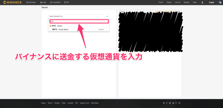Open the Facebook social icon
The height and width of the screenshot is (108, 223).
[x=167, y=103]
